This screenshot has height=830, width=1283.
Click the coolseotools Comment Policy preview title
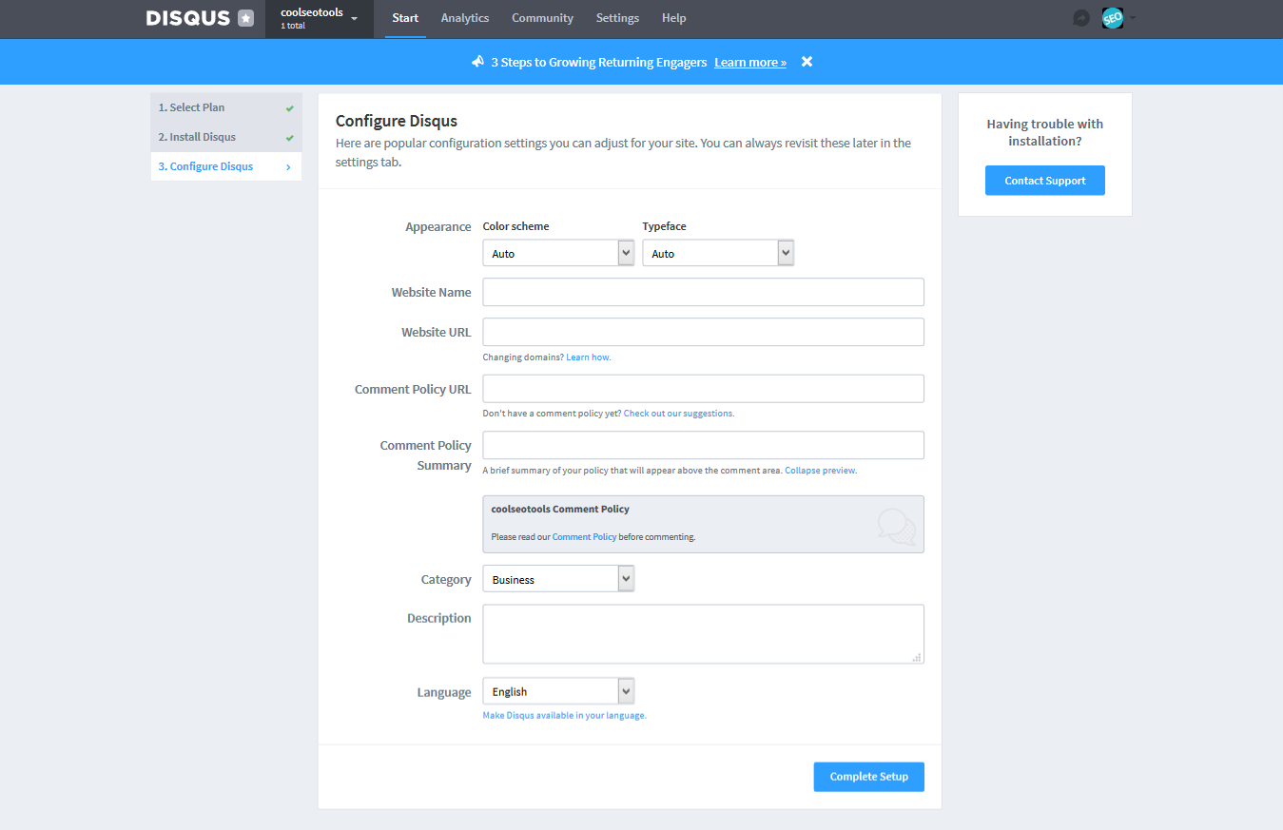tap(560, 510)
